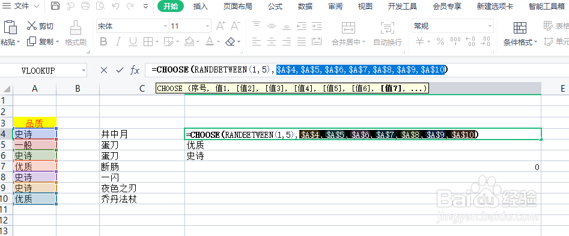Click the decrease decimal places icon

485,41
